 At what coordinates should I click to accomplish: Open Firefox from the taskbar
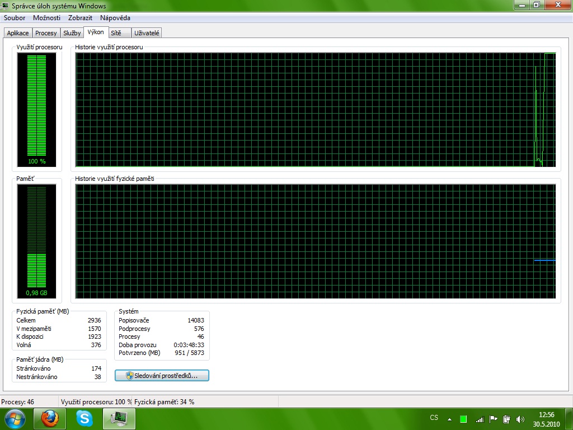click(50, 418)
